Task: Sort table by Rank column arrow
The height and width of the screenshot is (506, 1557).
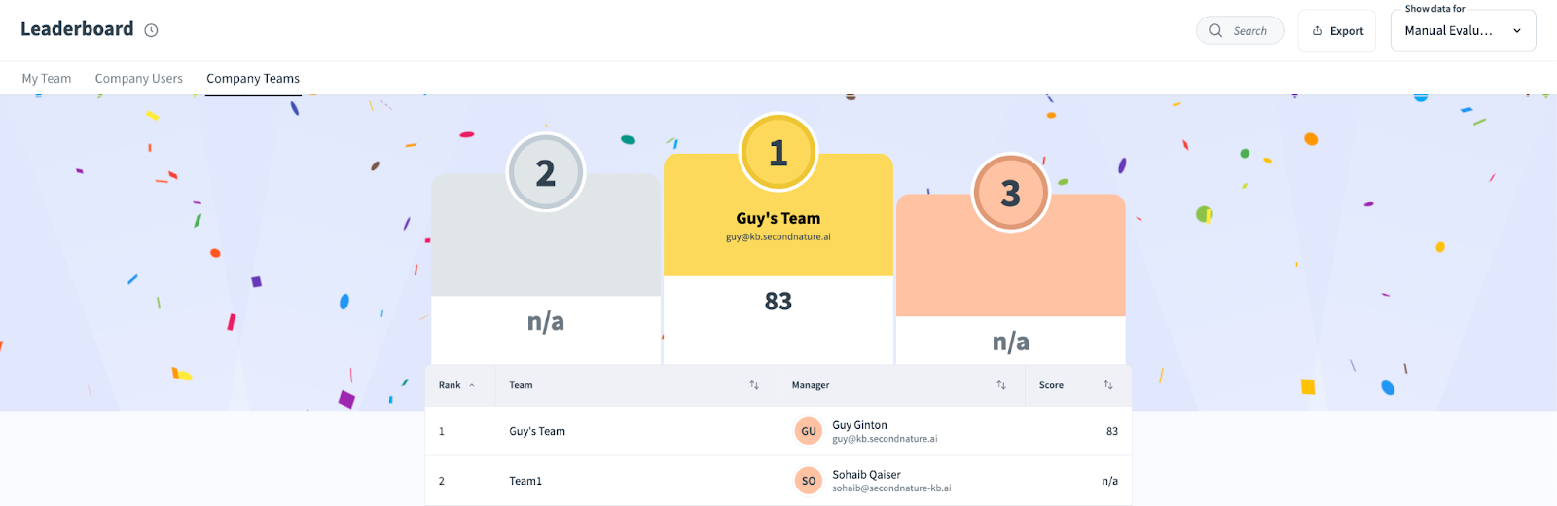Action: (472, 385)
